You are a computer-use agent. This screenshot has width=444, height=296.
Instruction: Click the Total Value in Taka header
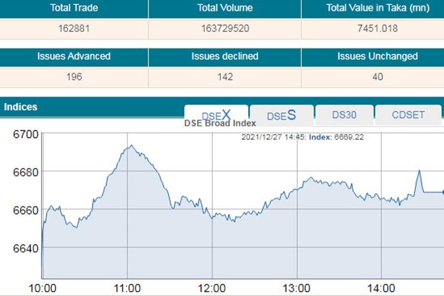tap(378, 8)
